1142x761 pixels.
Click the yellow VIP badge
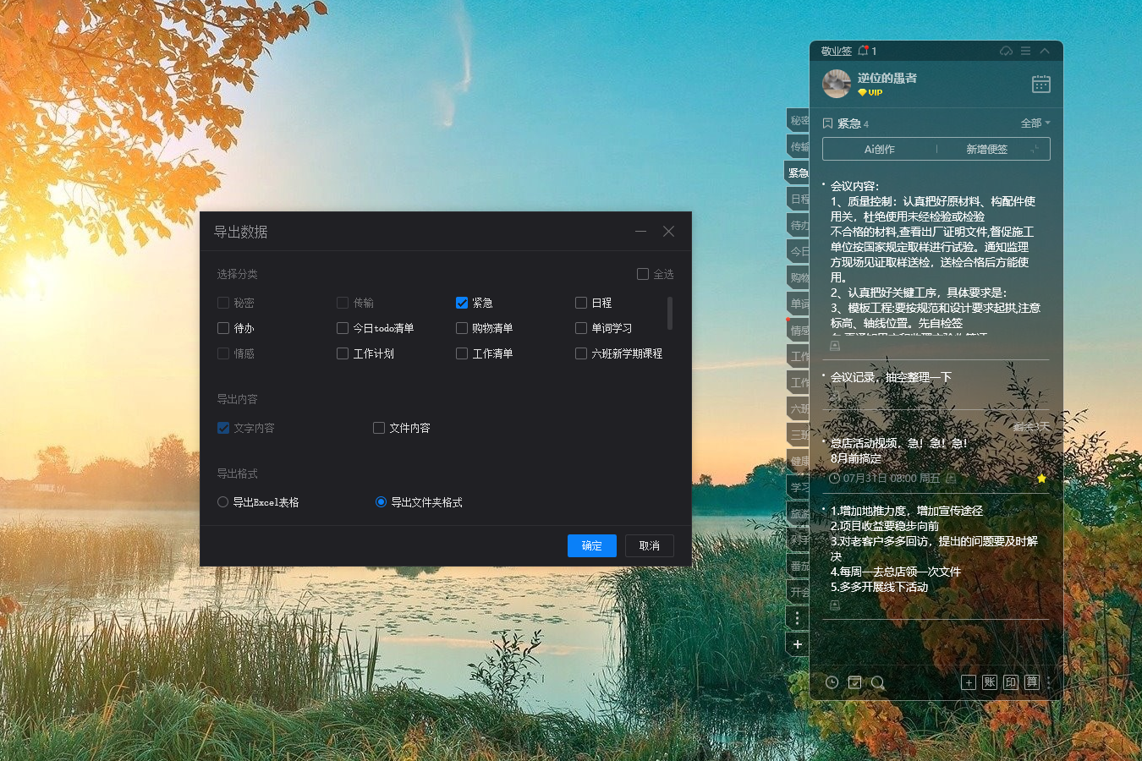point(870,93)
